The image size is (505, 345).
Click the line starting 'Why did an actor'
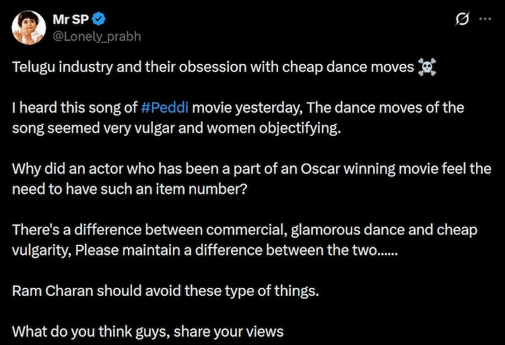[x=252, y=169]
